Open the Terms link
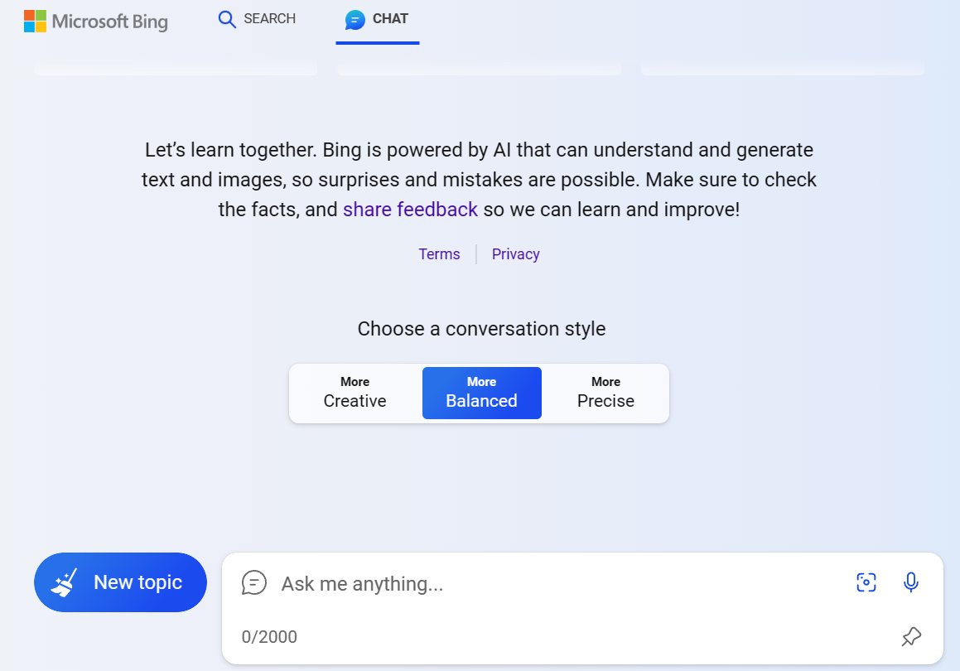The width and height of the screenshot is (960, 671). pyautogui.click(x=439, y=254)
